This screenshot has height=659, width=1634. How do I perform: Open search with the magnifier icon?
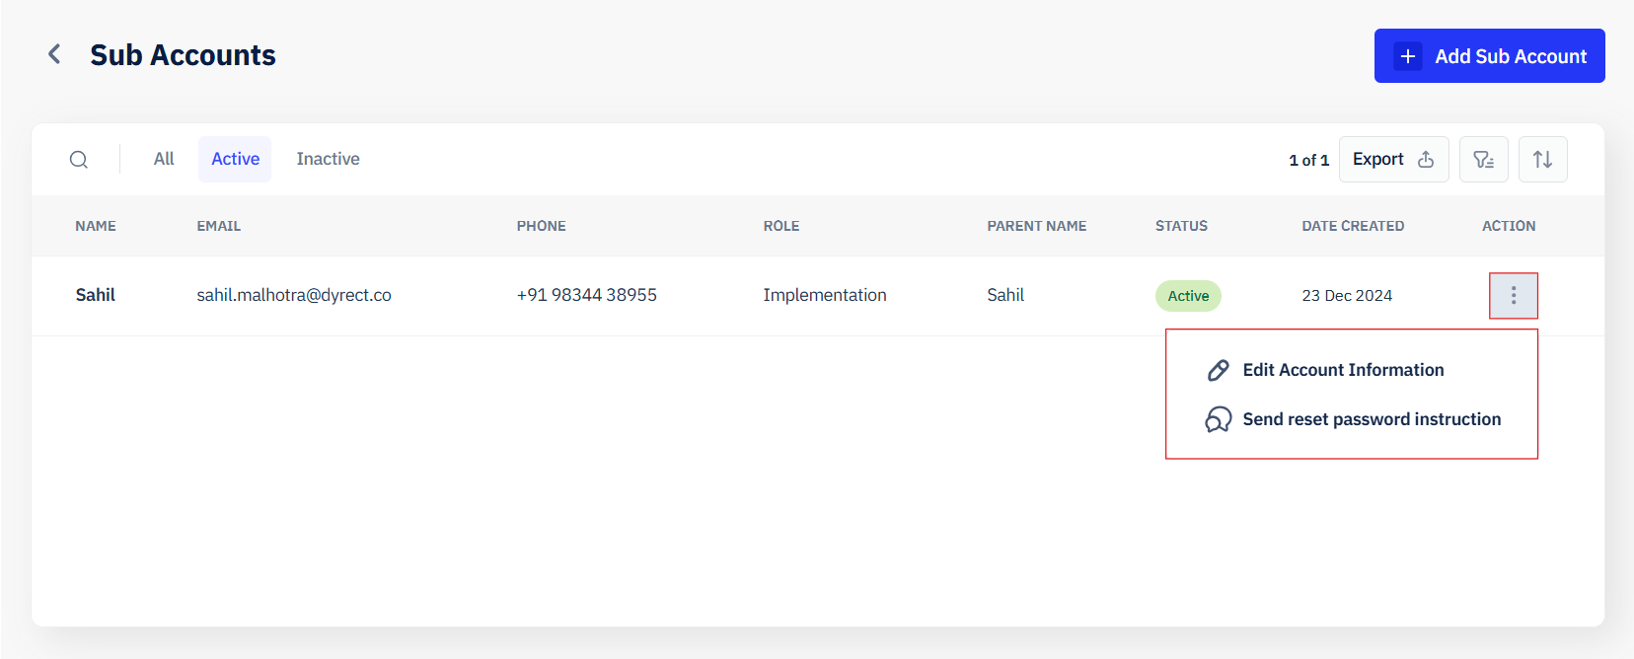coord(79,159)
